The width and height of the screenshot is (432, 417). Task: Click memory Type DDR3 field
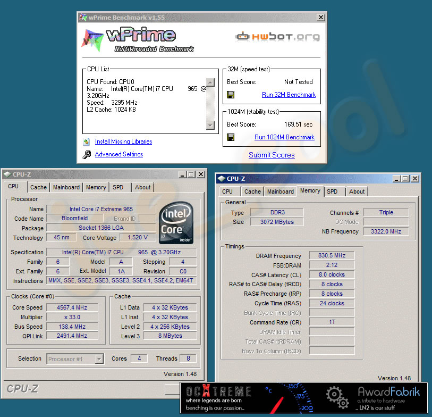277,212
